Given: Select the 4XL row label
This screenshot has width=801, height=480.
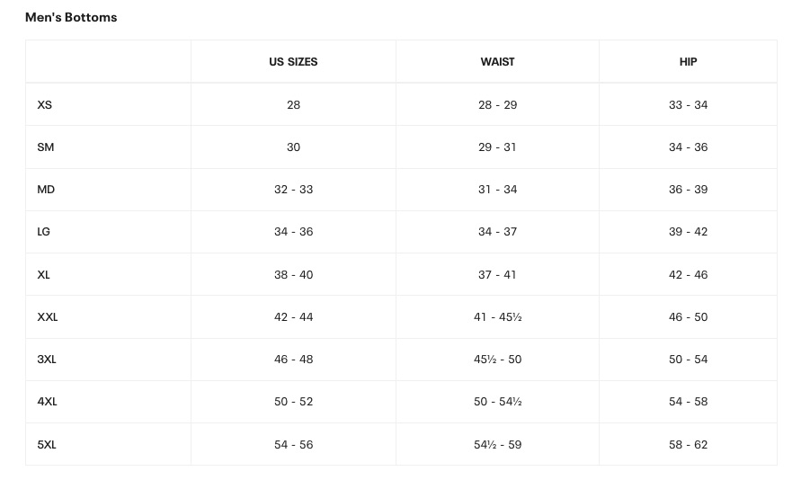Looking at the screenshot, I should click(x=47, y=402).
